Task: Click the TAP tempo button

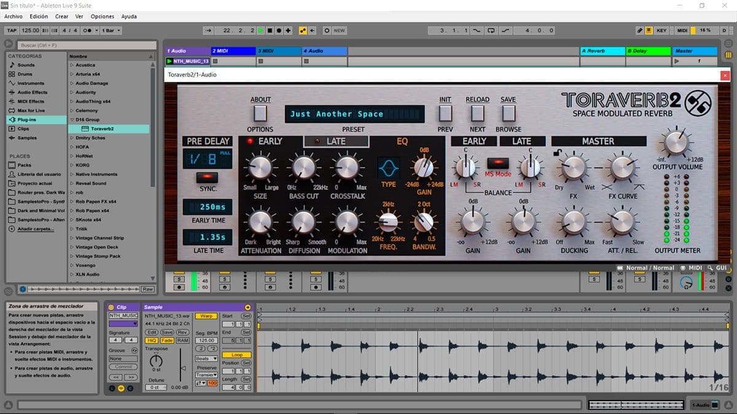Action: pos(11,30)
